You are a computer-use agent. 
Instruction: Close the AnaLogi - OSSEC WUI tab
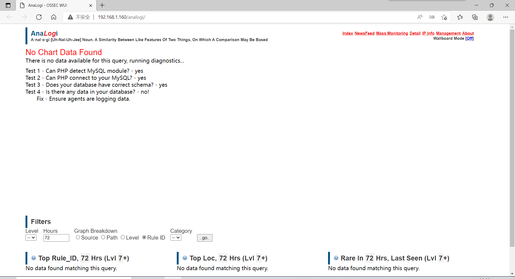click(x=91, y=5)
